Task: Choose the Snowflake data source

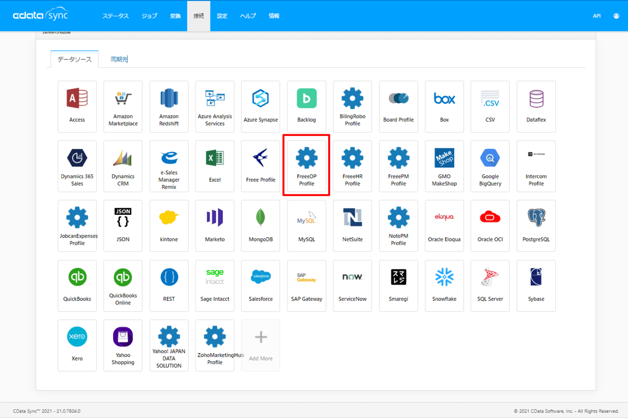Action: (444, 286)
